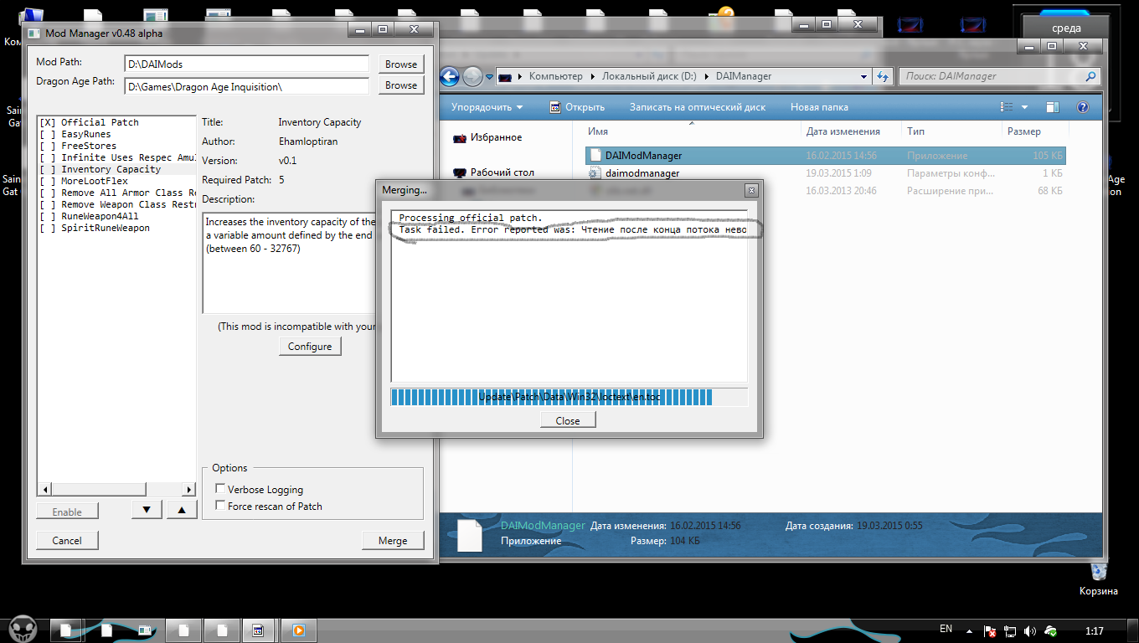Select RuneWeapon4All mod entry
The image size is (1139, 643).
pos(116,216)
